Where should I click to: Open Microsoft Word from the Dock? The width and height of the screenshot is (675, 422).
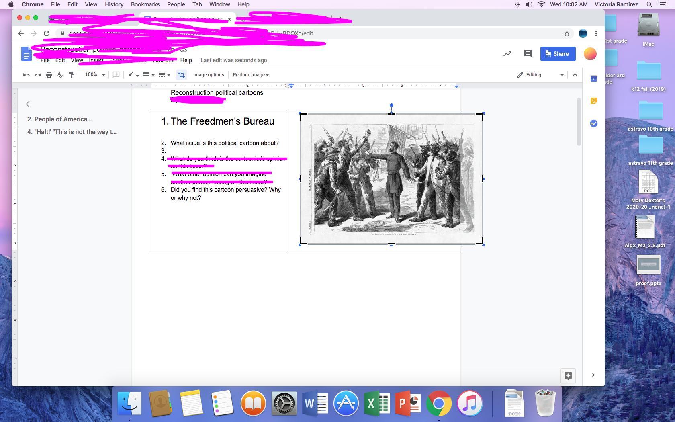315,403
